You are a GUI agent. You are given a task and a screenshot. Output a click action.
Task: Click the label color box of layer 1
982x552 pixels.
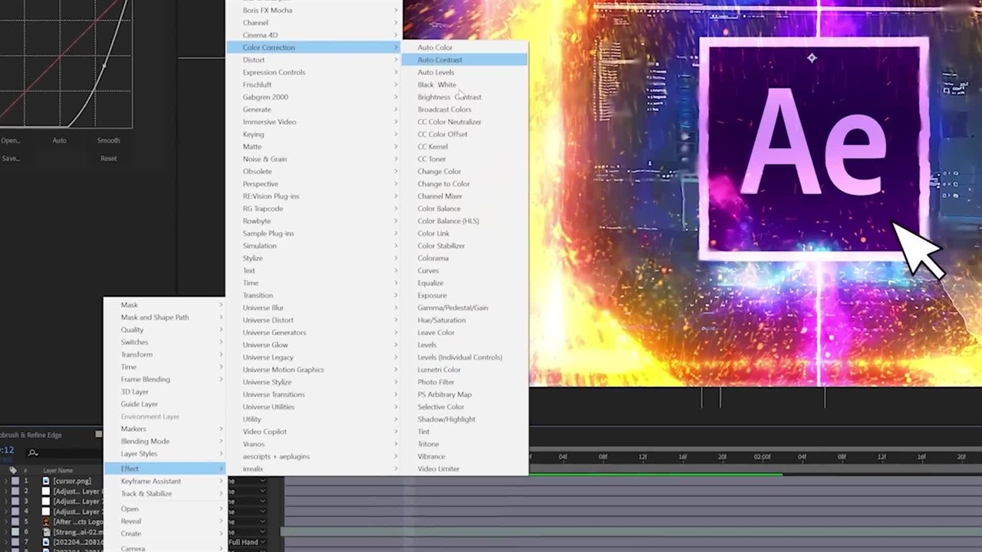15,481
